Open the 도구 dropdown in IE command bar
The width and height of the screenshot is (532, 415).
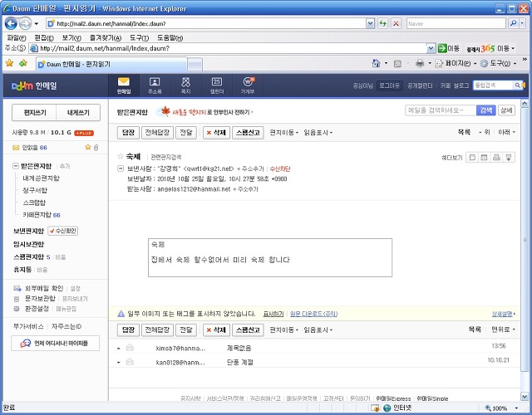coord(498,63)
